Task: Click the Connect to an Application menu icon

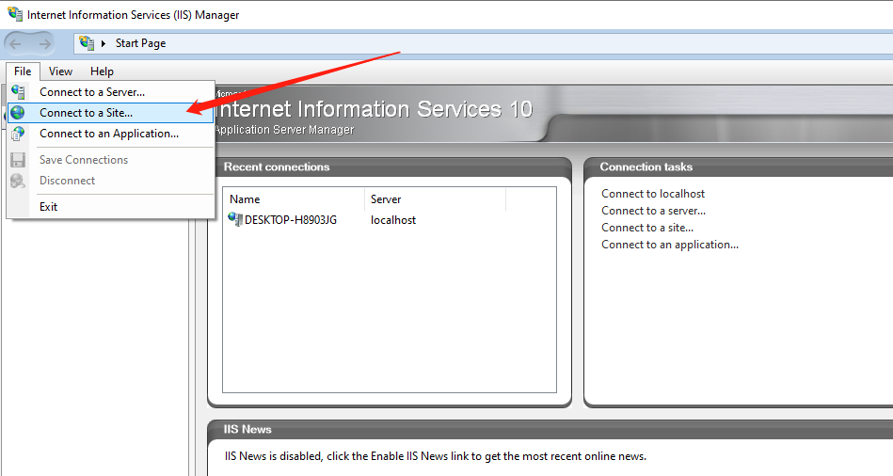Action: click(x=18, y=134)
